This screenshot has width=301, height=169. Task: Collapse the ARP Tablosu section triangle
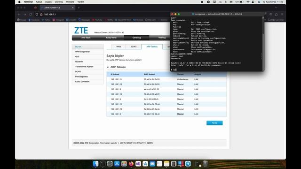(108, 67)
